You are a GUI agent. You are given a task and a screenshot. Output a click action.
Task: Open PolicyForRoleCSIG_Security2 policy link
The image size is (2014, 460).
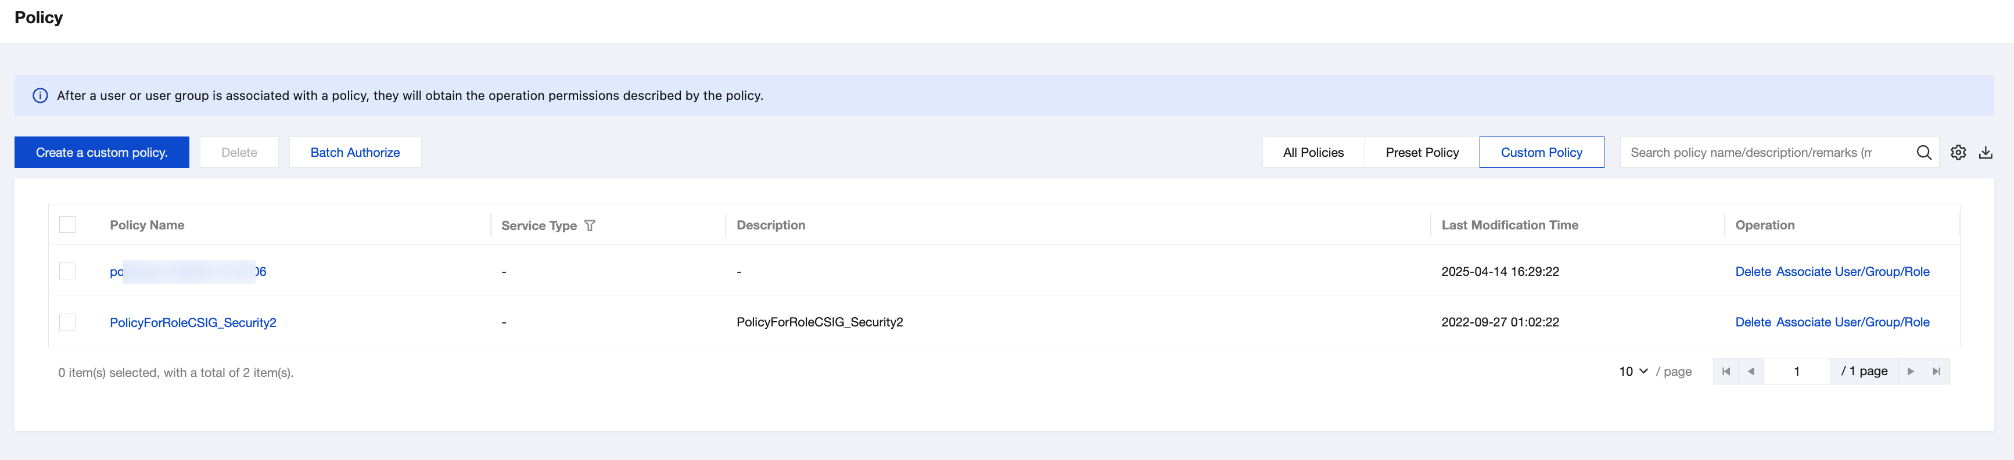coord(193,322)
